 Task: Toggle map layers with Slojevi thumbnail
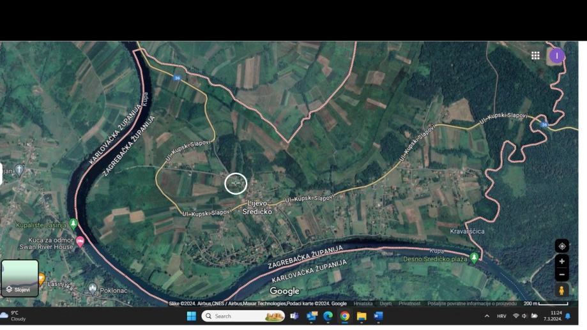click(20, 278)
